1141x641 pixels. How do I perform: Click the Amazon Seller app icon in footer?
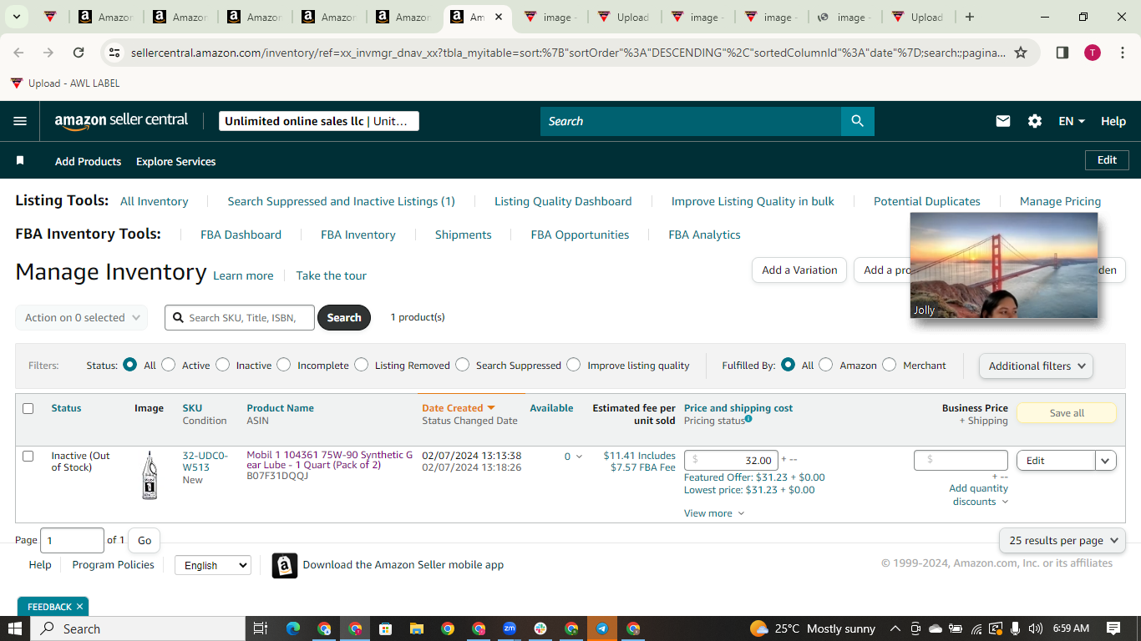click(x=285, y=565)
